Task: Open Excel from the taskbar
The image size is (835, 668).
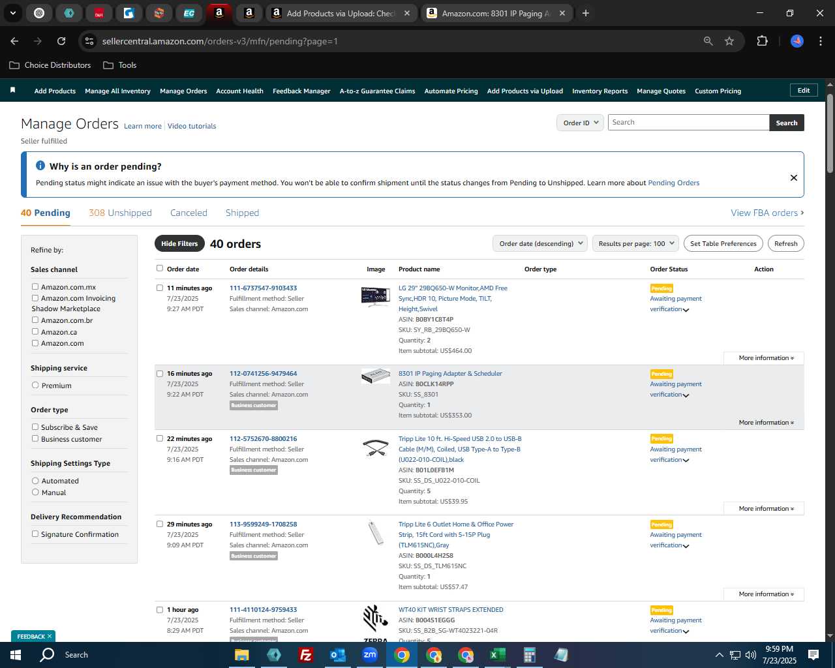Action: [x=498, y=655]
